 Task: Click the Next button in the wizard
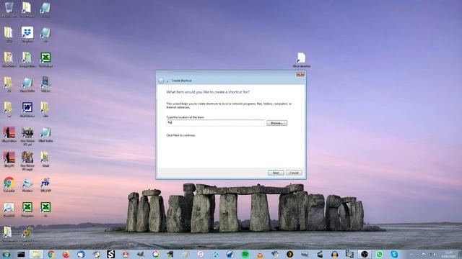(276, 173)
